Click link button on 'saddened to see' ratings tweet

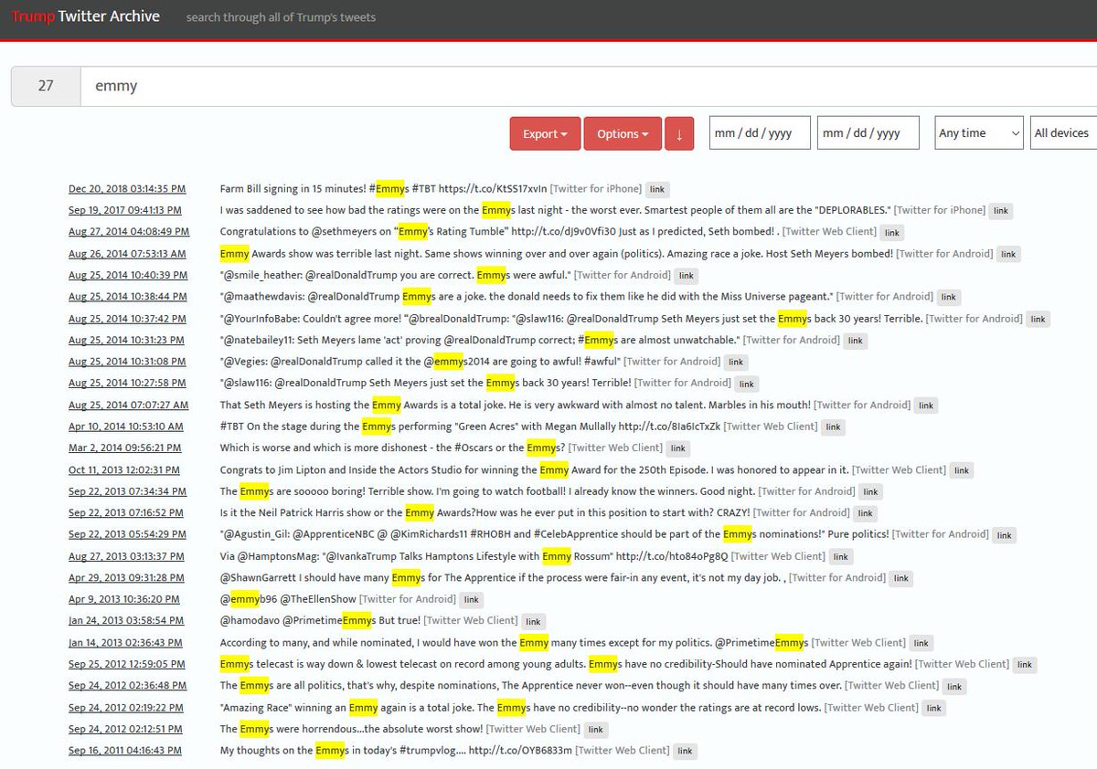[x=1001, y=211]
